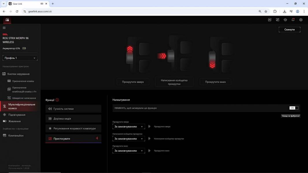Open Chrome tab search dropdown arrow
The width and height of the screenshot is (308, 173).
[3, 3]
